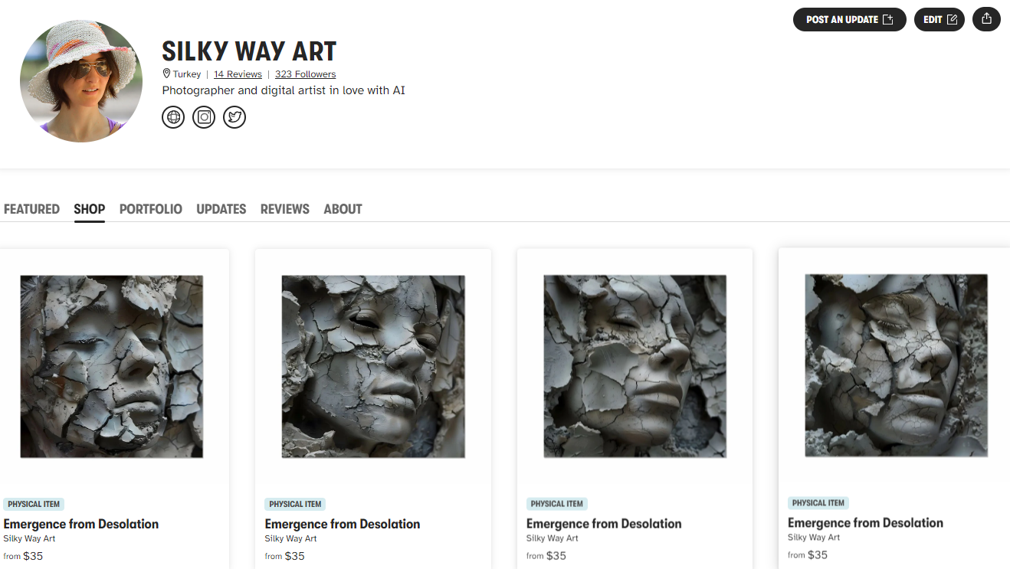Select the Shop tab
Image resolution: width=1010 pixels, height=569 pixels.
click(90, 209)
